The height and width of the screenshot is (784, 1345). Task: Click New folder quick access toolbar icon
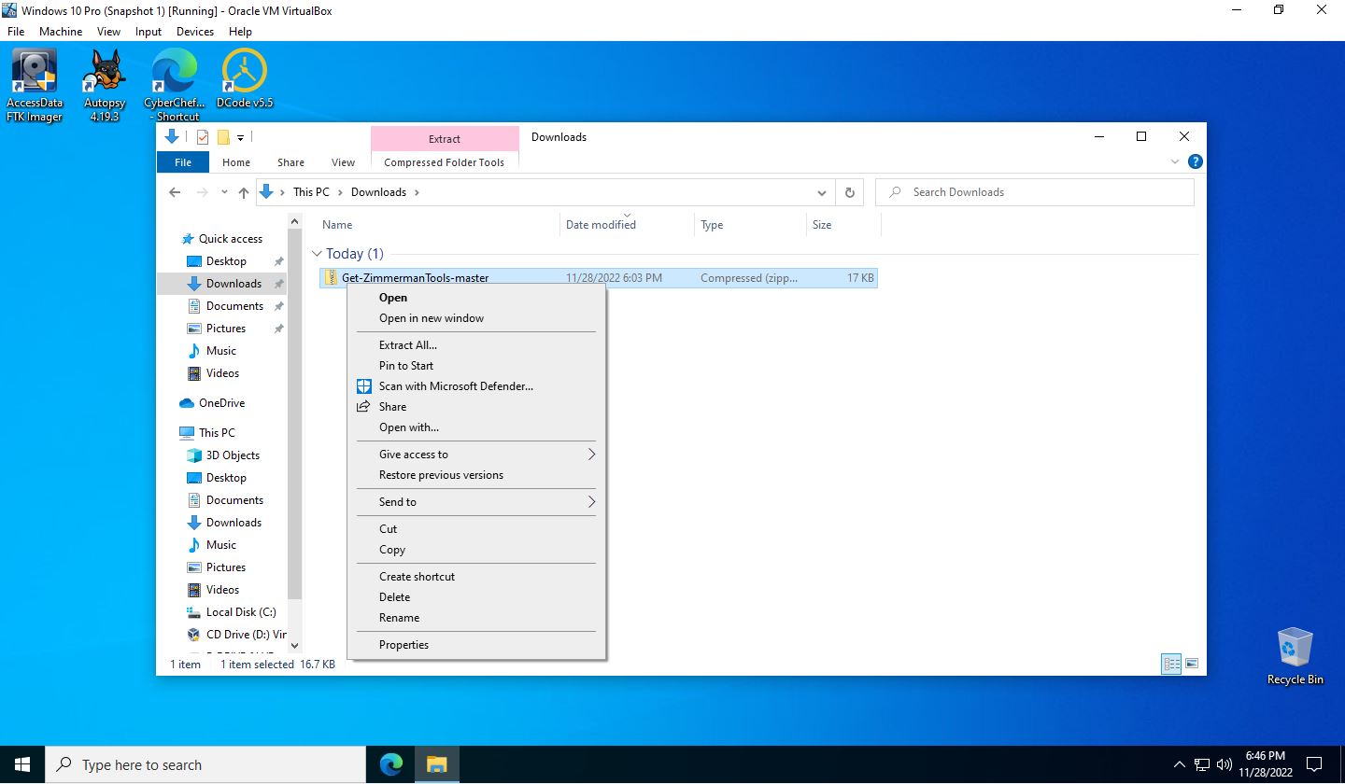[x=223, y=137]
